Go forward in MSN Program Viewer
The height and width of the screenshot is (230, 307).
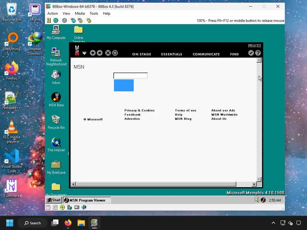100,53
